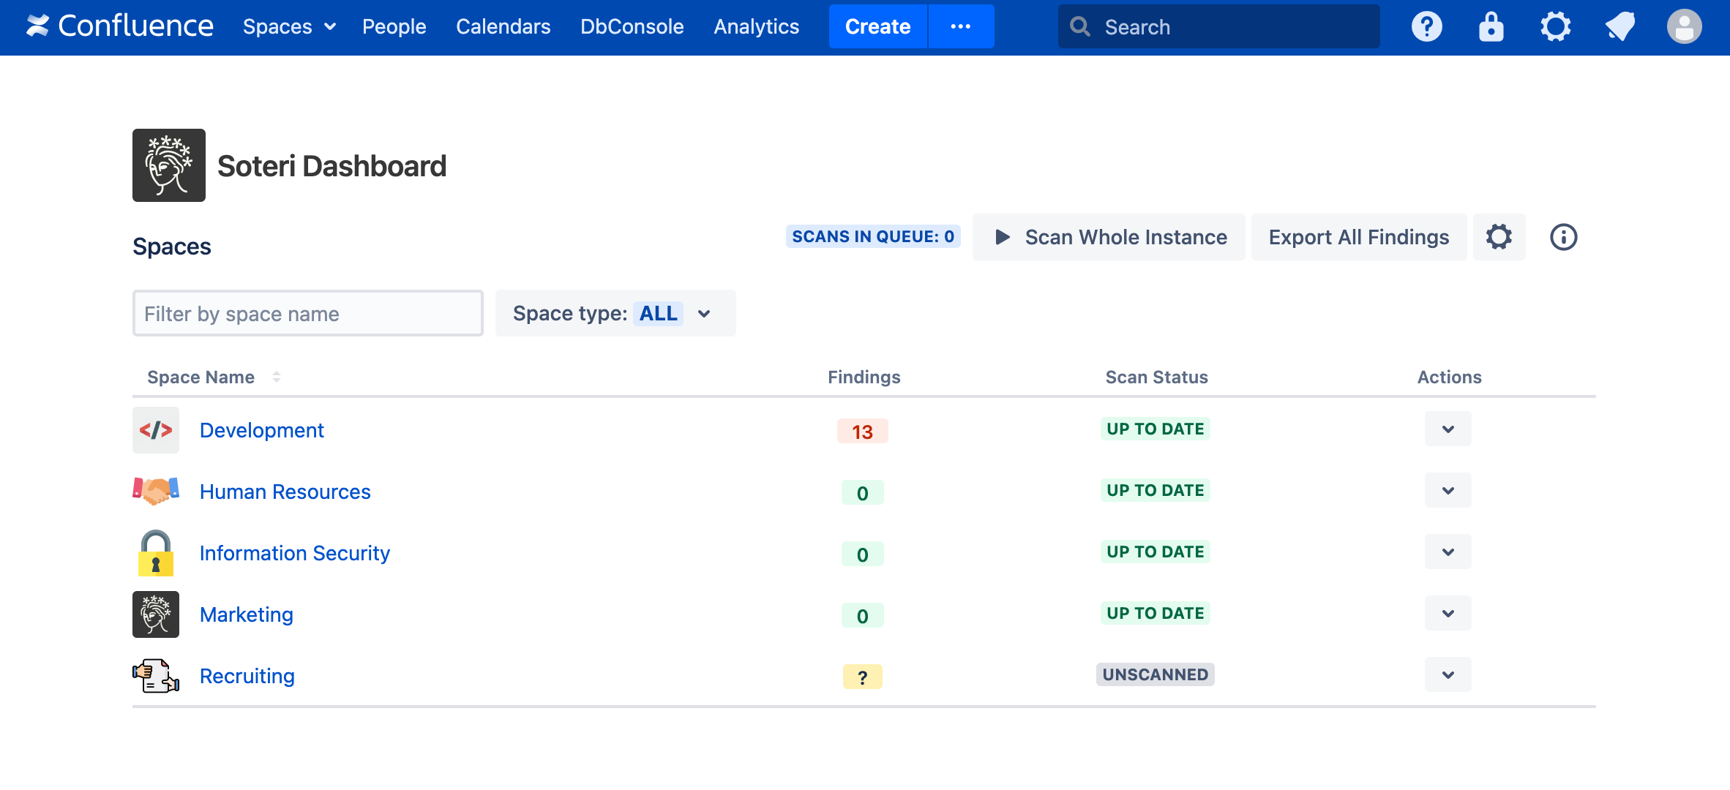
Task: Open the user profile avatar
Action: coord(1684,27)
